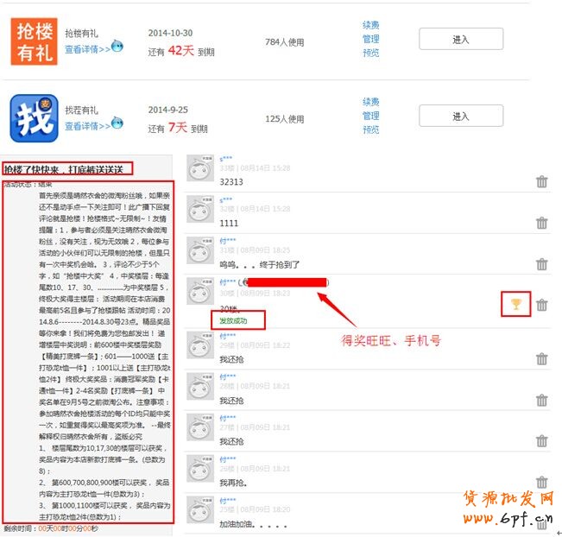
Task: Remove the "呜呜。。。终于抢到了" comment via trash icon
Action: pos(541,264)
